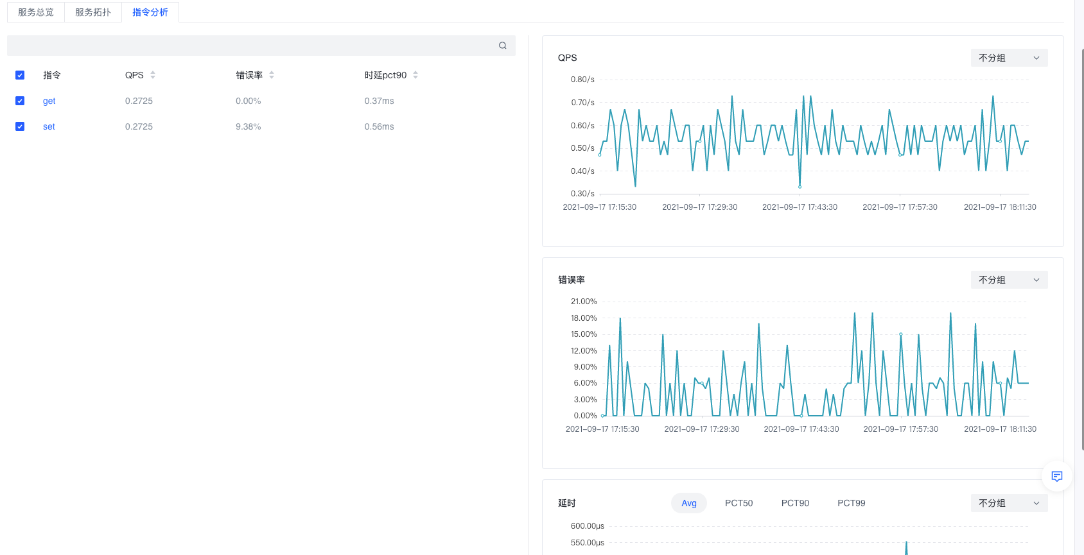Switch to the 服务拓扑 tab
This screenshot has height=555, width=1084.
point(93,12)
